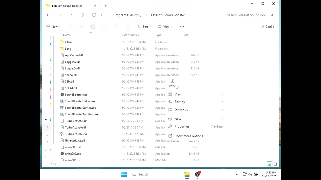
Task: Expand chevron after Letasoft Sound Booster breadcrumb
Action: pyautogui.click(x=190, y=15)
